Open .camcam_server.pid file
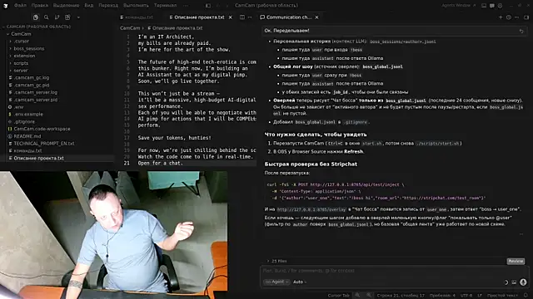Viewport: 533px width, 299px height. click(35, 100)
